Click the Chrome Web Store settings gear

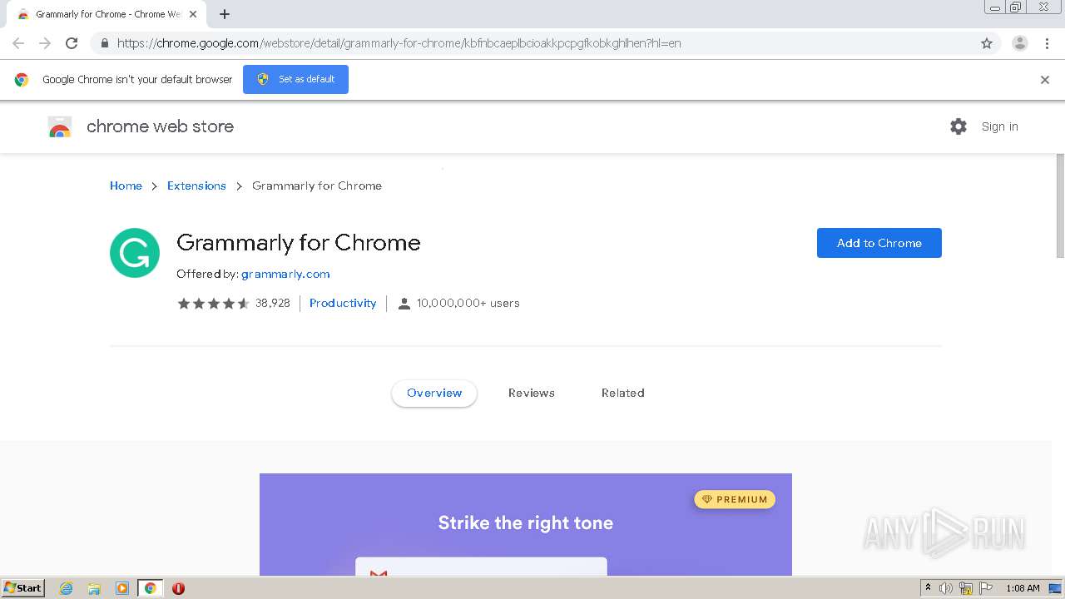[958, 126]
